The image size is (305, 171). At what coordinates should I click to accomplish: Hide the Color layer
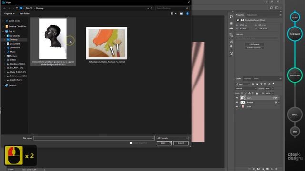237,106
